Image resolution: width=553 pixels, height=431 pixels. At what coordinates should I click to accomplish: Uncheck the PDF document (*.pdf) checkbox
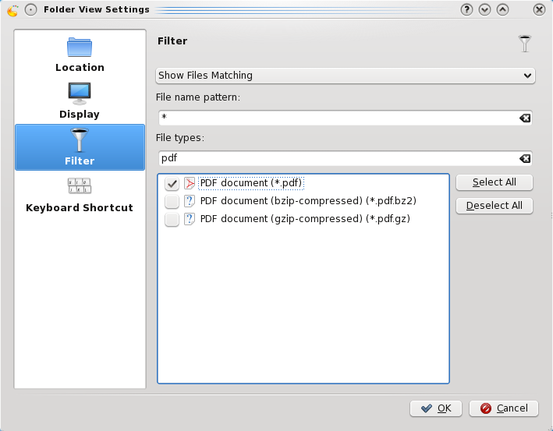[172, 184]
